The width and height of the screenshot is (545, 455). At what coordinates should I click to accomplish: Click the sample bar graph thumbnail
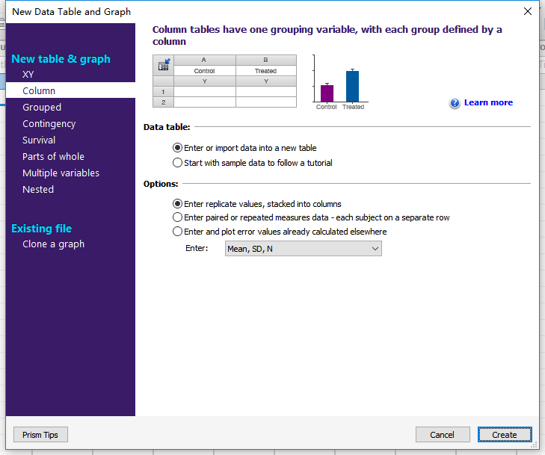tap(341, 82)
